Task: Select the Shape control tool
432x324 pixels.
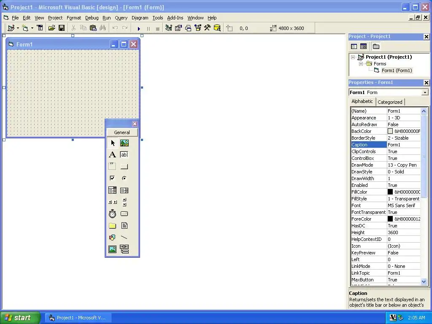Action: [112, 238]
